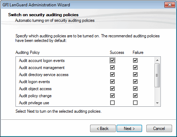
Task: Select the Audit logon events row
Action: click(x=85, y=82)
